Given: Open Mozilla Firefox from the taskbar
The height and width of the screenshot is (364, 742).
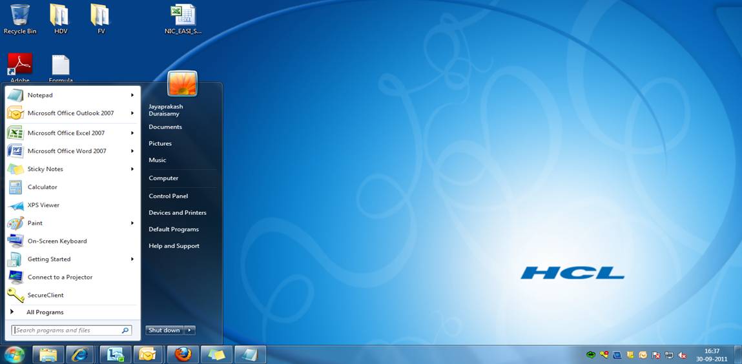Looking at the screenshot, I should [183, 354].
